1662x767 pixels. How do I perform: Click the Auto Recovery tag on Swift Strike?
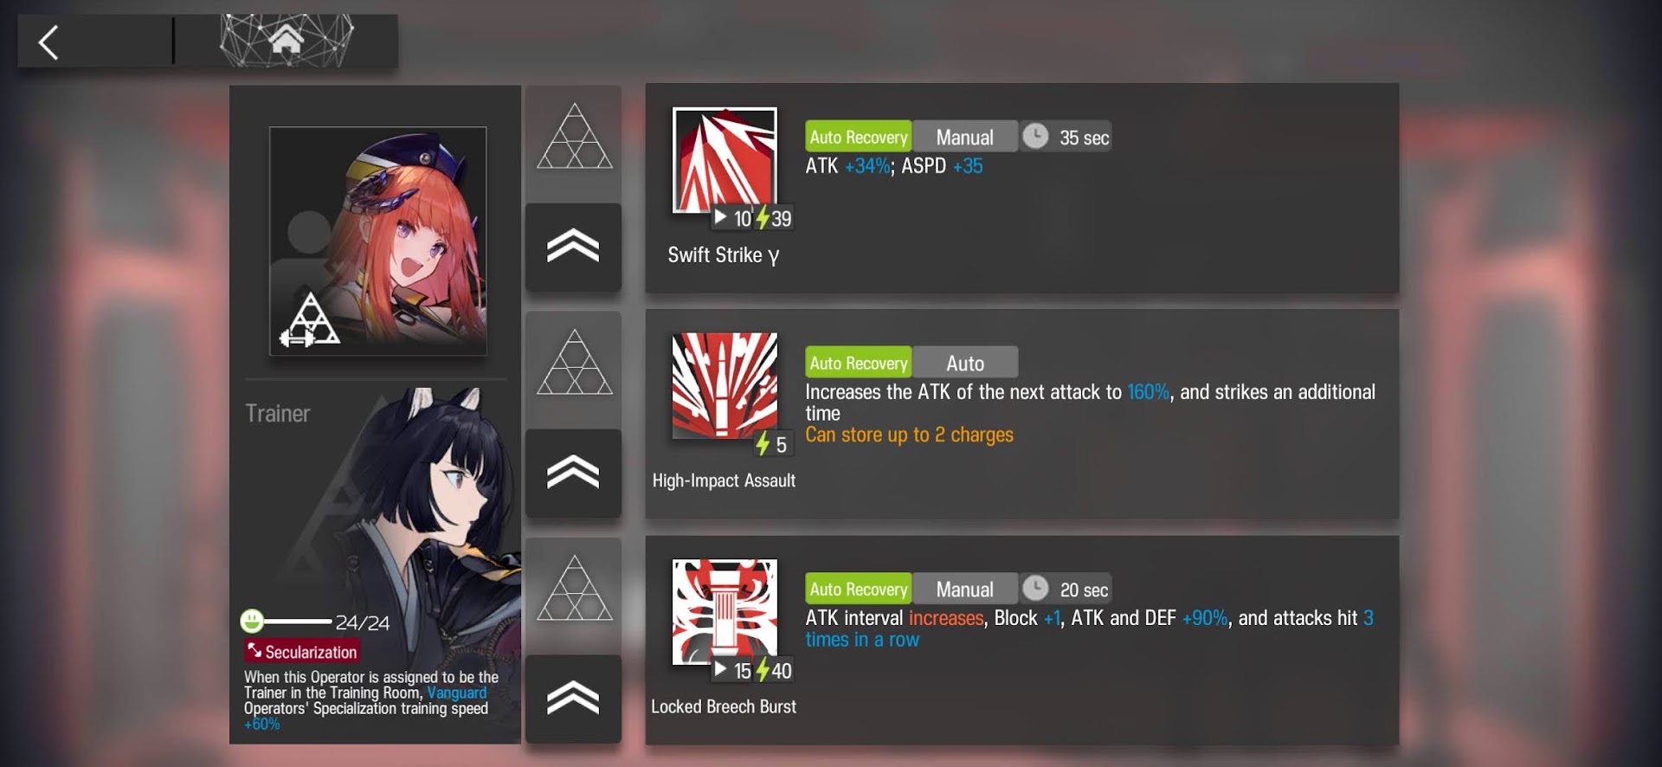[x=858, y=137]
